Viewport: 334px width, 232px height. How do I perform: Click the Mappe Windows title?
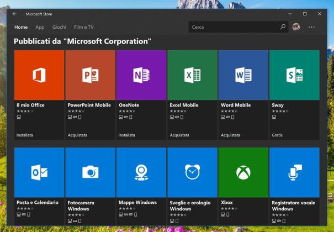tap(137, 202)
